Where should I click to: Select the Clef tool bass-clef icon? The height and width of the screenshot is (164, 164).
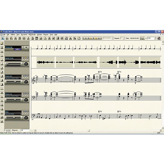[x=20, y=38]
